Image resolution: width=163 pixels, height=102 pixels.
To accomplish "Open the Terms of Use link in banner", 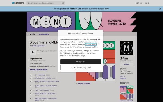I will tap(75, 9).
